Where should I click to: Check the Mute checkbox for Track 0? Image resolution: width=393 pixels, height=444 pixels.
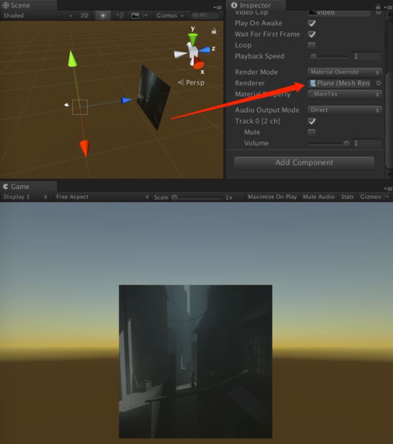(x=312, y=132)
